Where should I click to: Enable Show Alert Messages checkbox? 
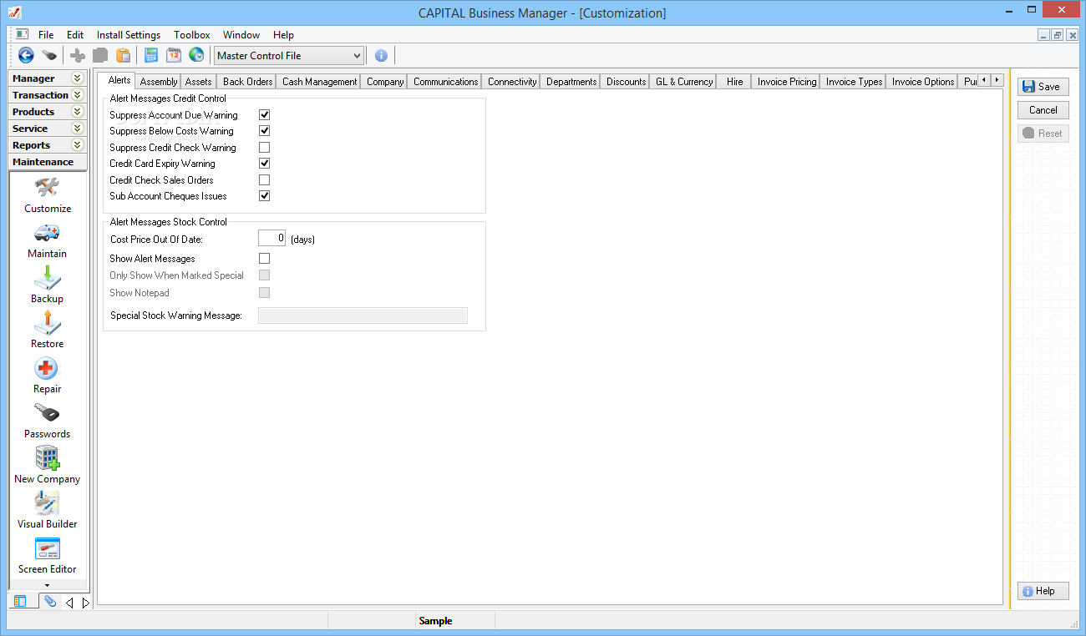point(264,259)
